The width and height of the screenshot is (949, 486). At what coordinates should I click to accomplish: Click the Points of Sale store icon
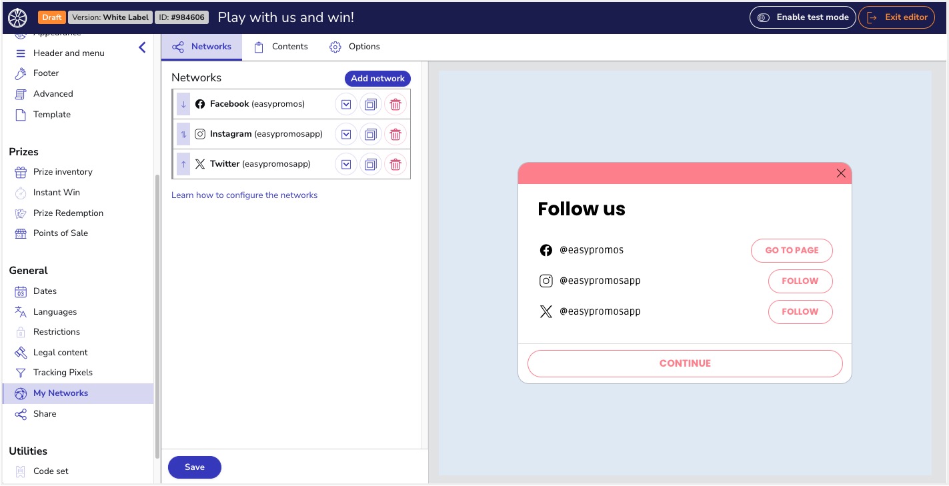click(21, 233)
